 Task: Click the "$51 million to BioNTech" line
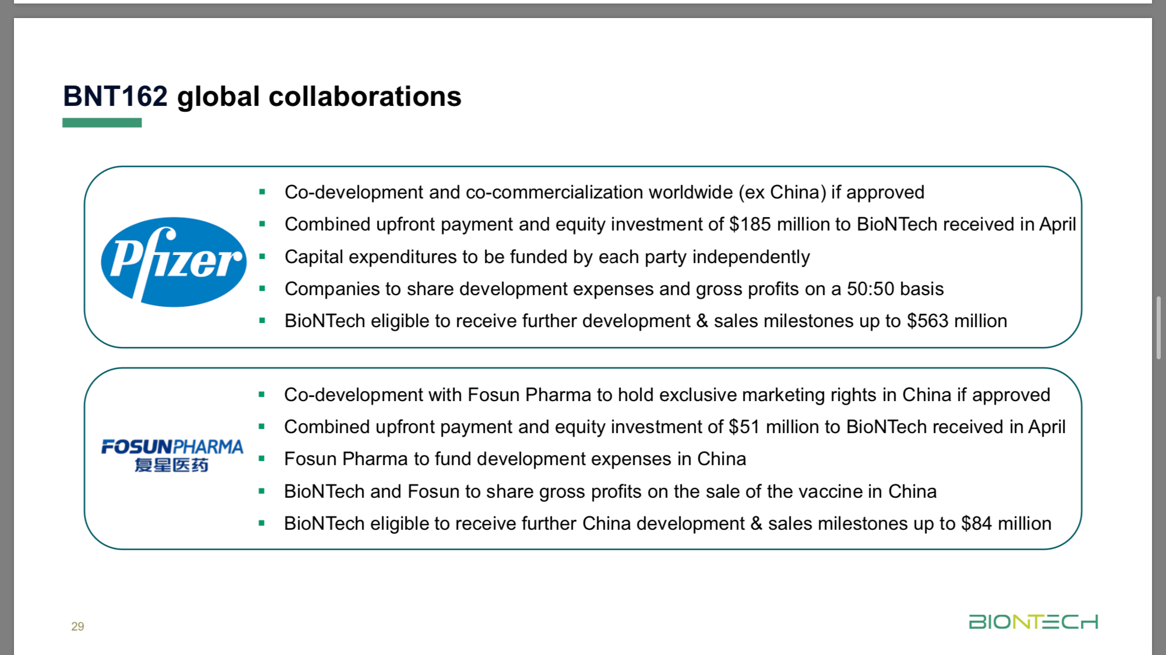click(674, 427)
